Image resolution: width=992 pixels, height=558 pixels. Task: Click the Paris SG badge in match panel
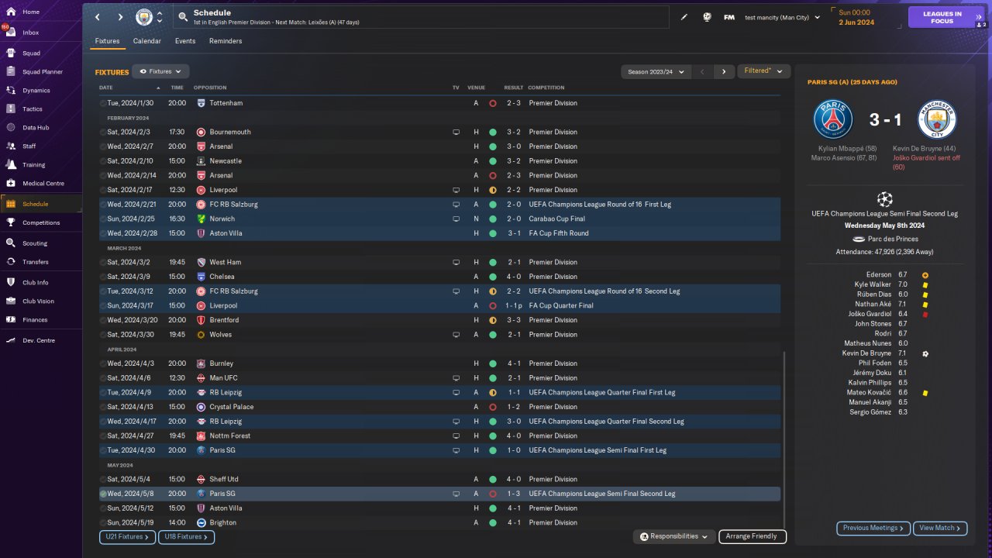[833, 119]
